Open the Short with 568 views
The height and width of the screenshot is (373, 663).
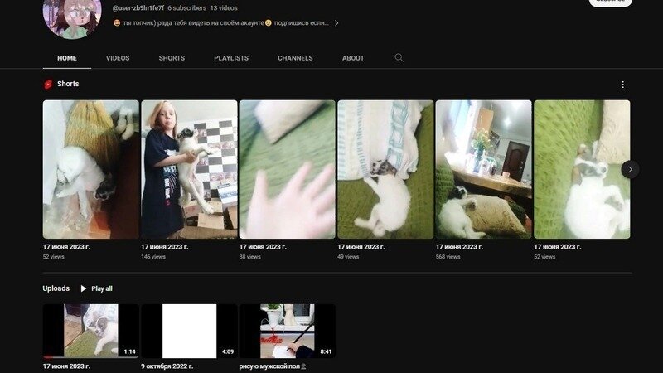click(483, 170)
